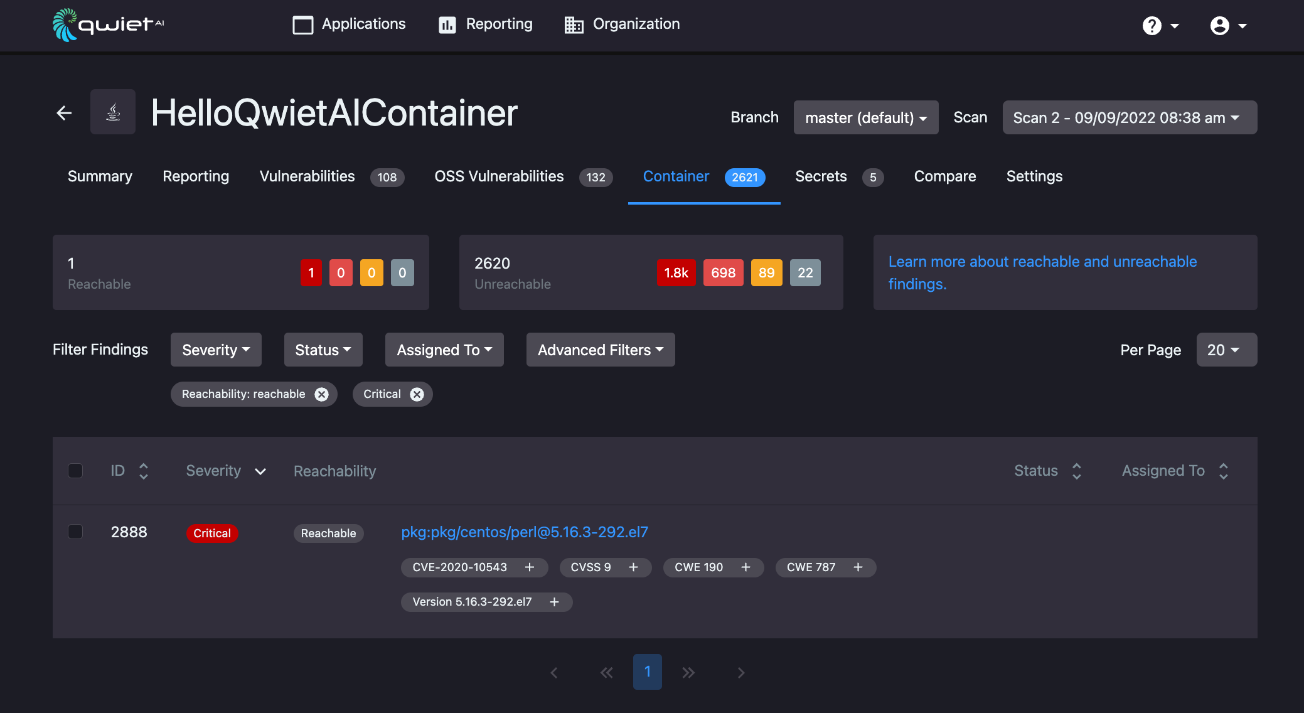Screen dimensions: 1304x713
Task: Remove the Reachability: reachable filter chip
Action: [321, 394]
